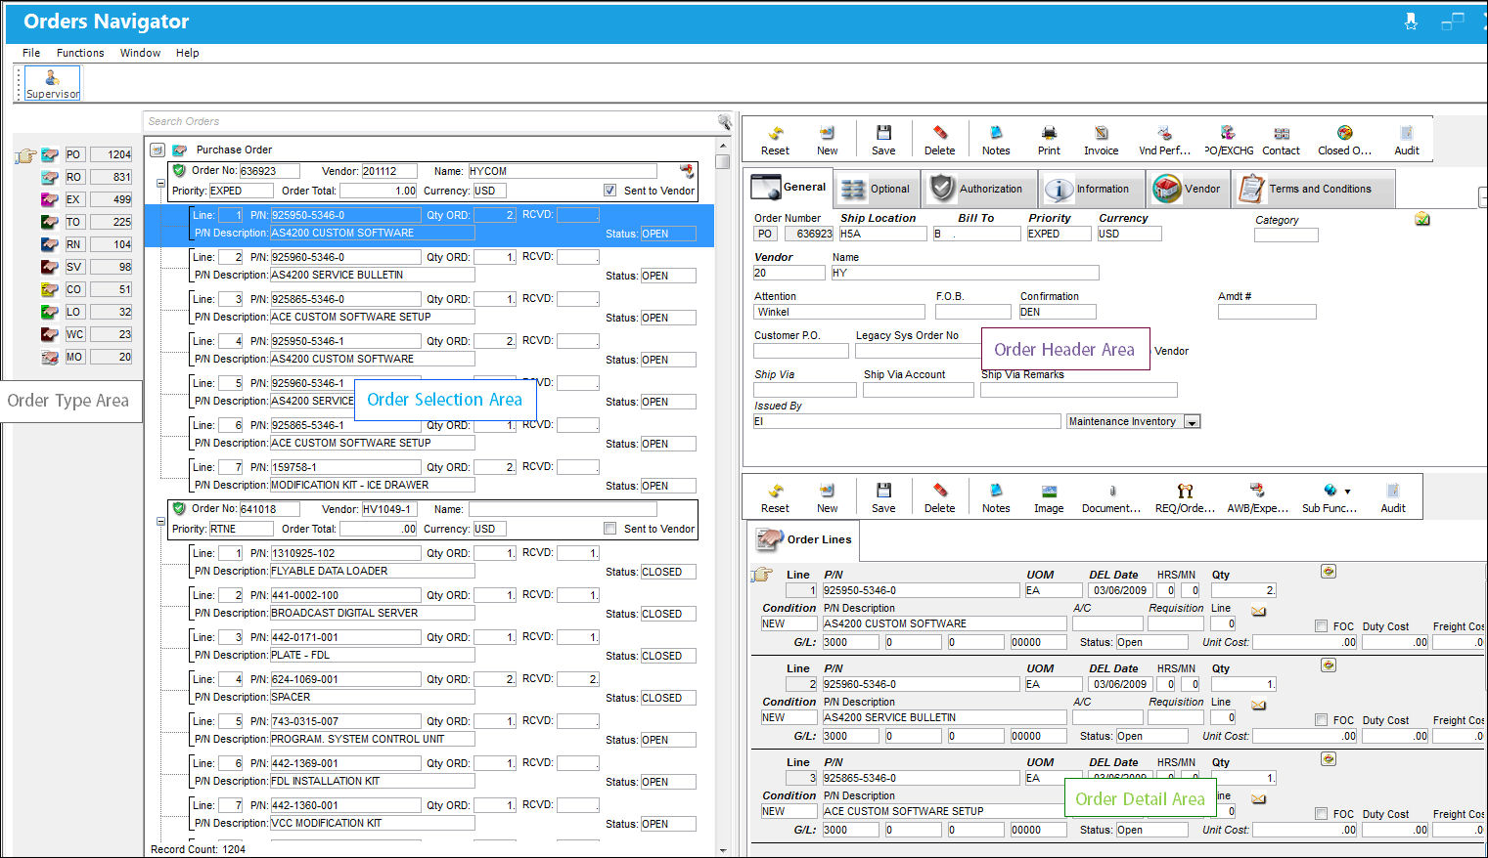Select the RO order type icon
The width and height of the screenshot is (1488, 858).
50,177
